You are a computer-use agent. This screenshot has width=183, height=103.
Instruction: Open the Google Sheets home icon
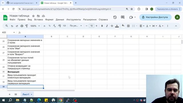click(x=5, y=18)
